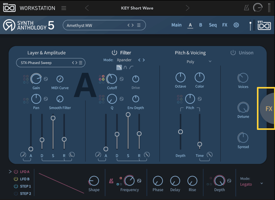The height and width of the screenshot is (200, 275).
Task: Click filter release curve knob icon
Action: pos(147,155)
